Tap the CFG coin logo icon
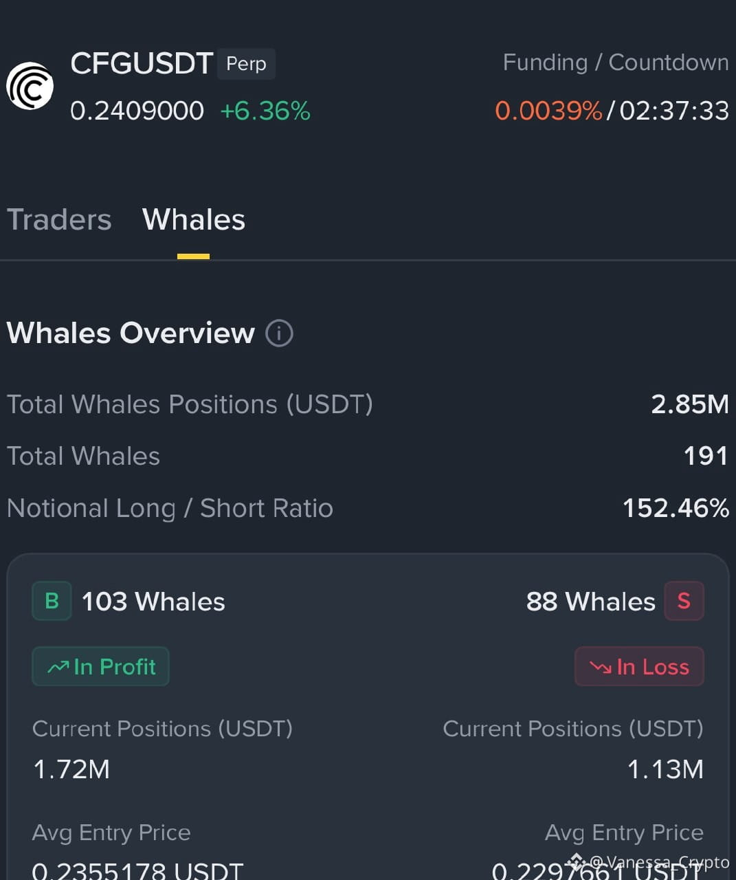Image resolution: width=736 pixels, height=880 pixels. coord(30,86)
